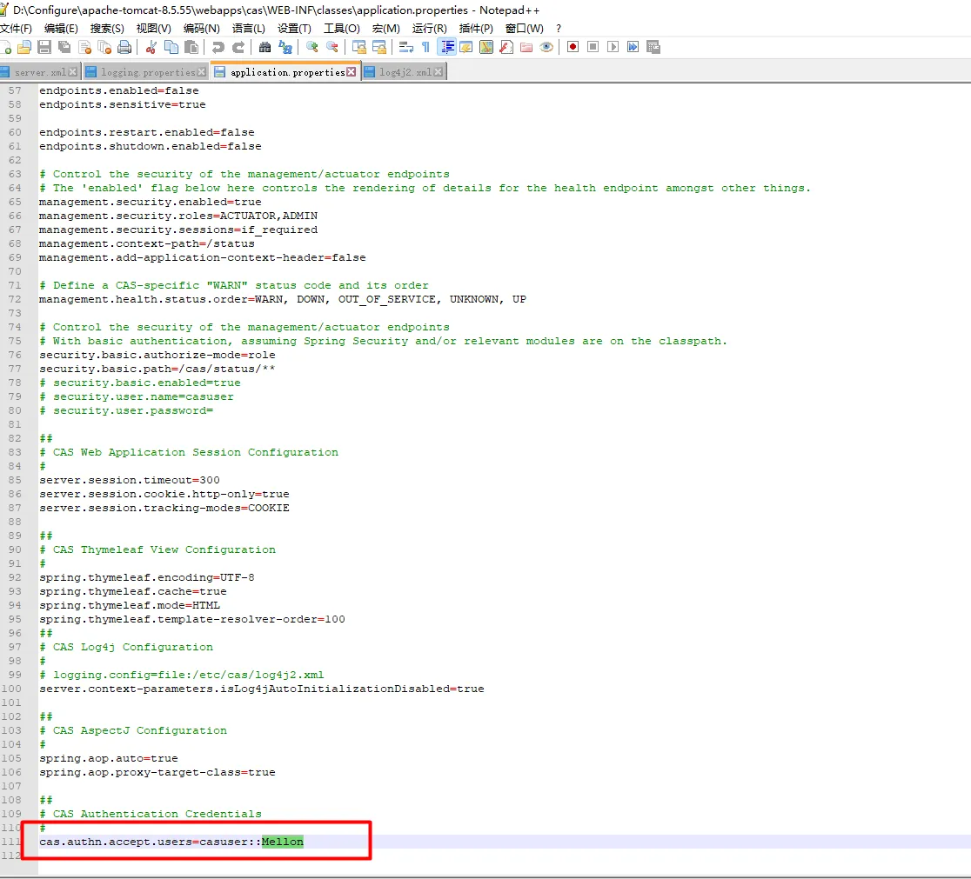Image resolution: width=971 pixels, height=879 pixels.
Task: Click line number 100 in the margin
Action: click(12, 689)
